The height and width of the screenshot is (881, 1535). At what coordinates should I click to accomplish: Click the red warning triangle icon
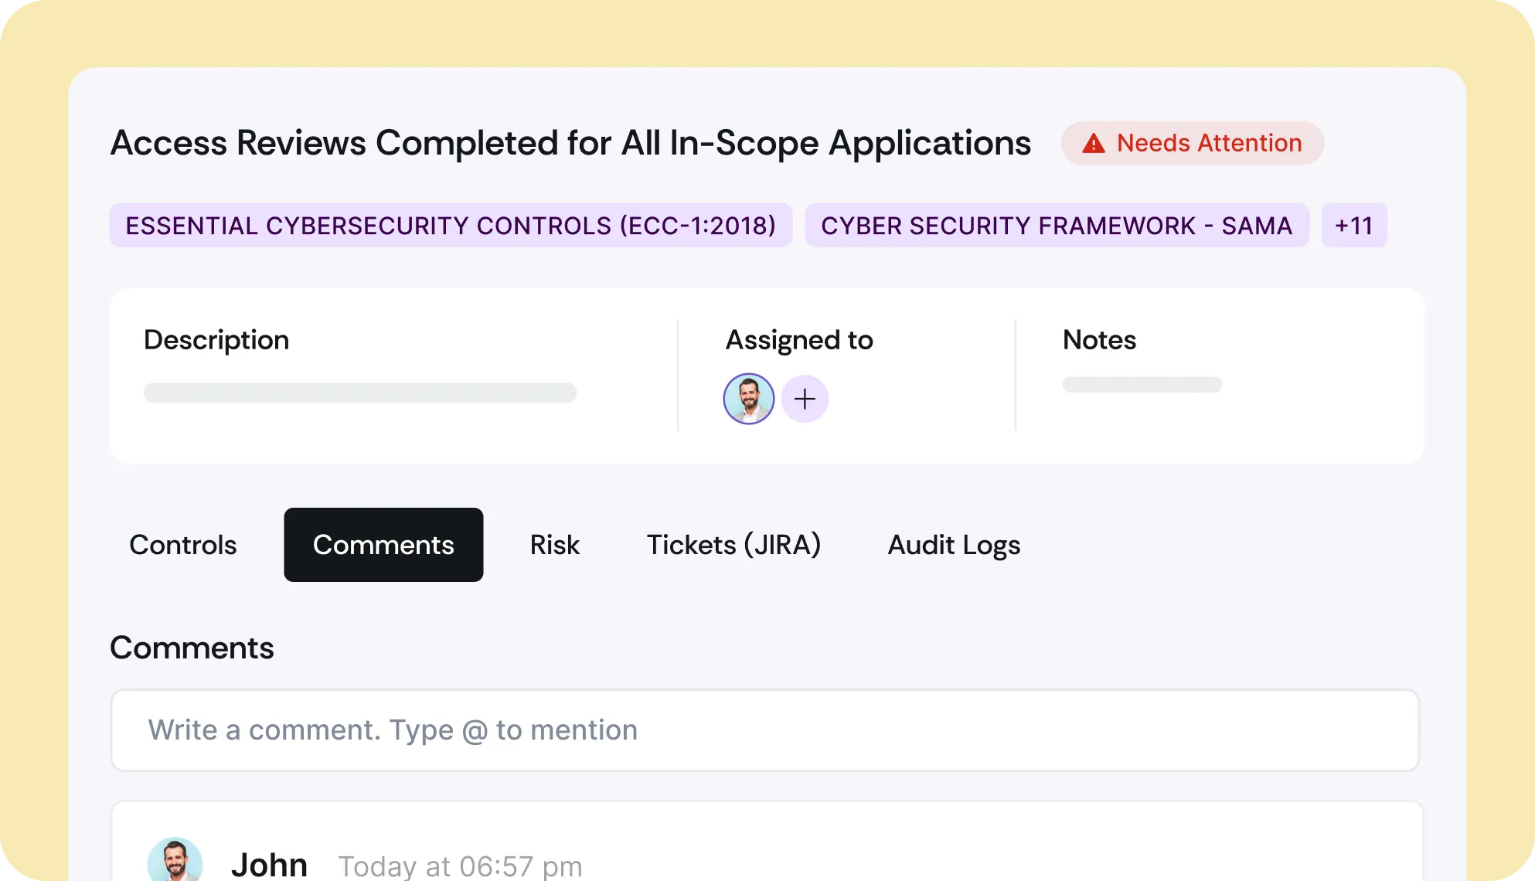point(1093,144)
